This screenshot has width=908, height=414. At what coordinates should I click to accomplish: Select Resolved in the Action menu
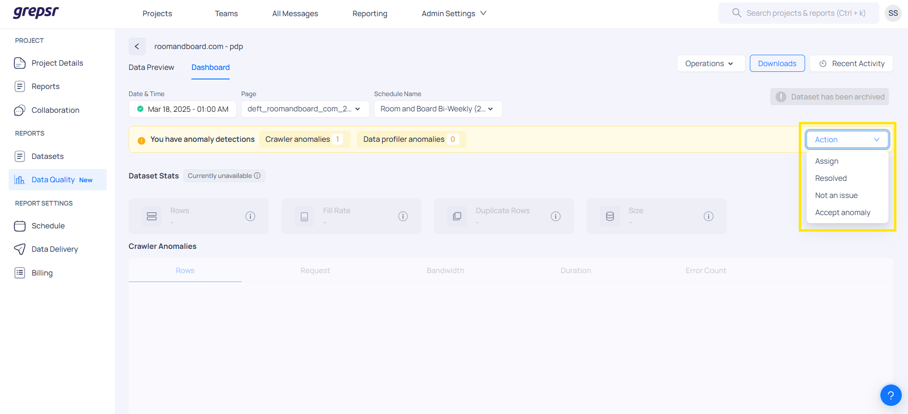coord(831,178)
